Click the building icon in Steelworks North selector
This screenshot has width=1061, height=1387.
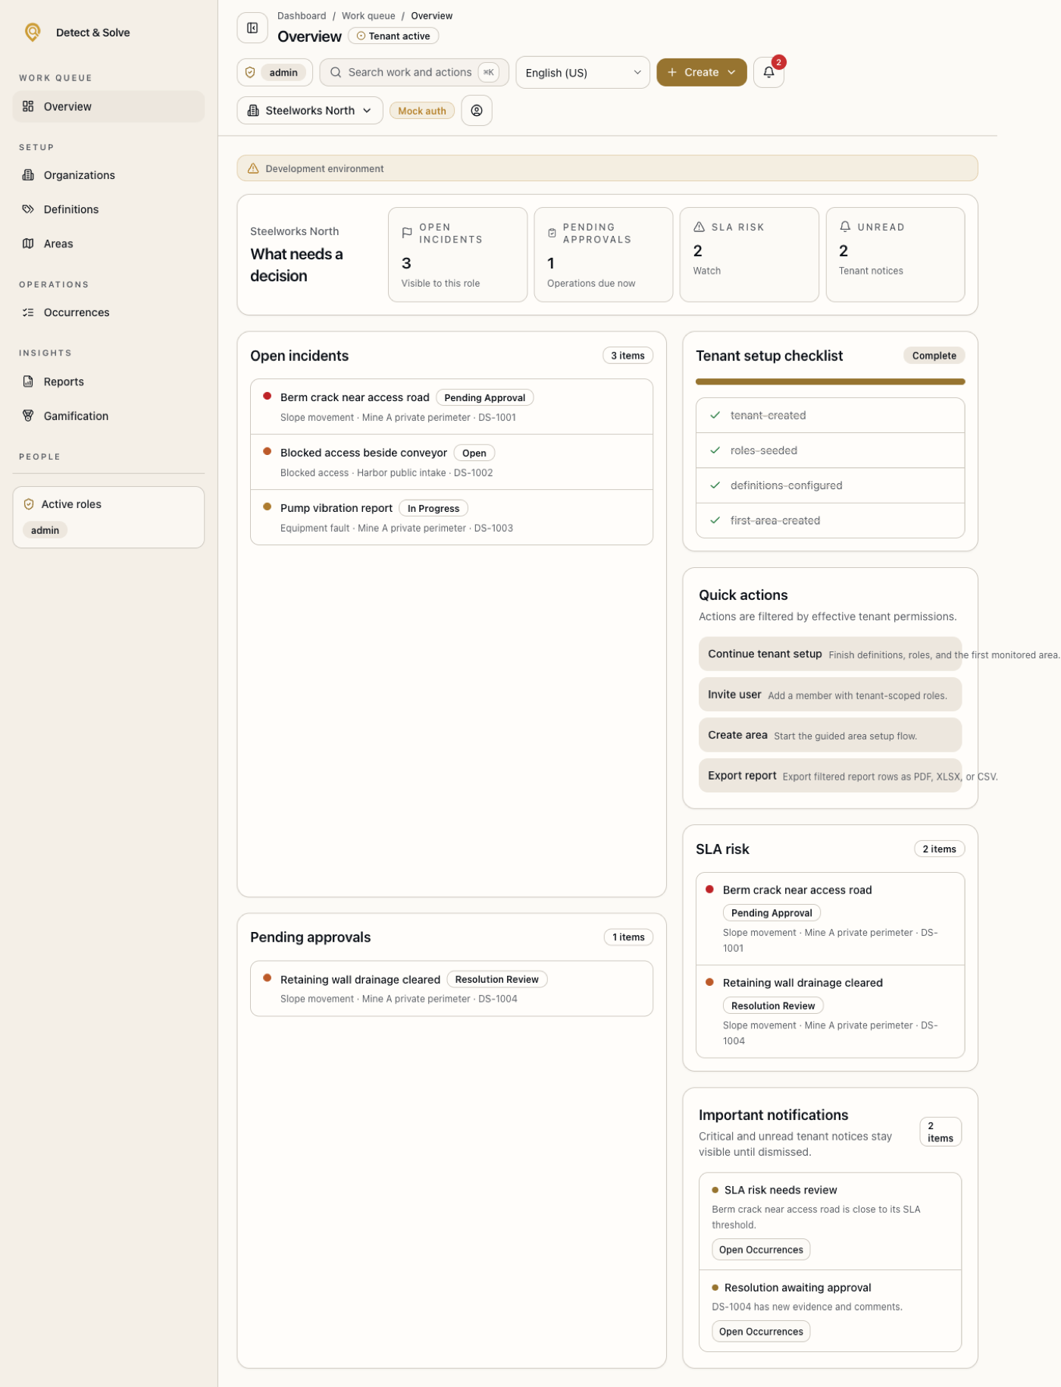[253, 111]
